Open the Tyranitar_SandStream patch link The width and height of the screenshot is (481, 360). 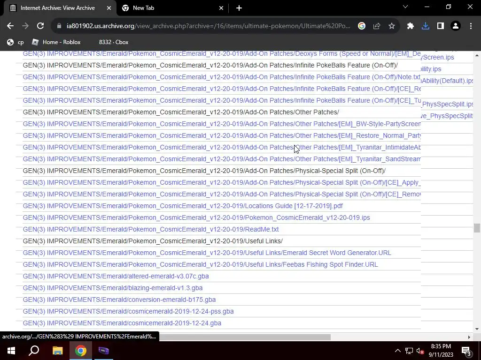coord(222,159)
